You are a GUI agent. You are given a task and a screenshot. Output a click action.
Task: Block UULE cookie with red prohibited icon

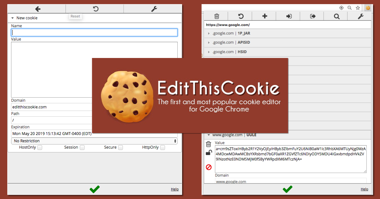coord(209,167)
